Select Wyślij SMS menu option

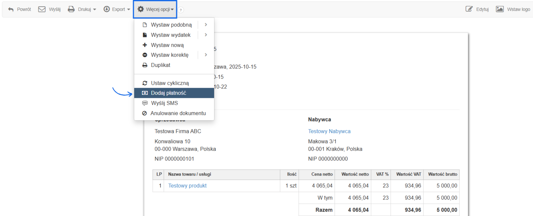pos(164,103)
